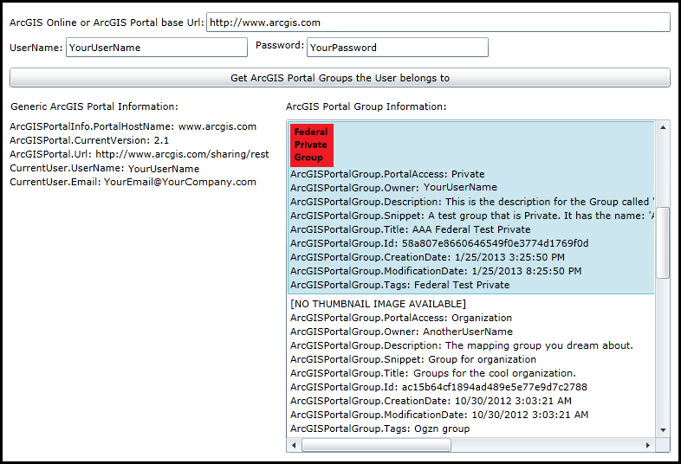Click the list's vertical scroll down arrow
Screen dimensions: 681x464
663,430
